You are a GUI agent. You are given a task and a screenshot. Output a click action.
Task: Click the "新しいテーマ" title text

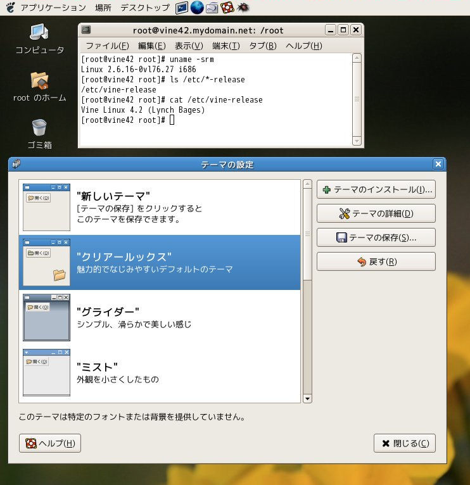click(x=113, y=196)
